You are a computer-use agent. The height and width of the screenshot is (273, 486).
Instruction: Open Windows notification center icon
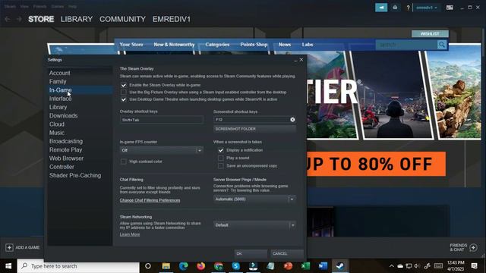pos(474,266)
